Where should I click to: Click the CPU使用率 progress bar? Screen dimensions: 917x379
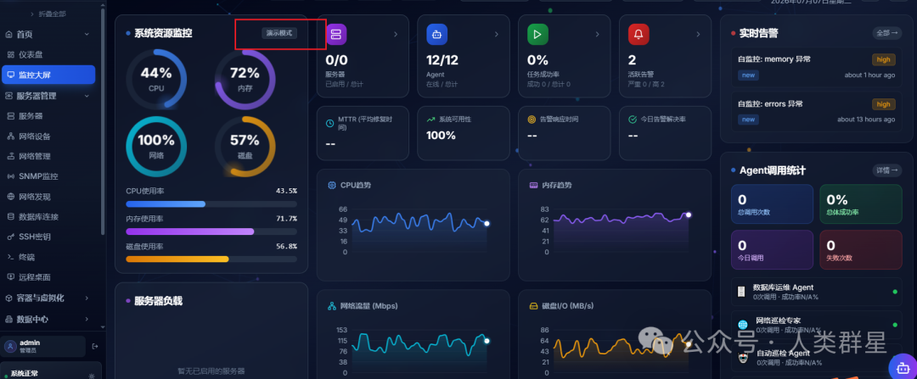tap(211, 203)
